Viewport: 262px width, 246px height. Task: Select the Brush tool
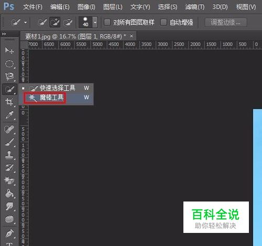(x=9, y=142)
